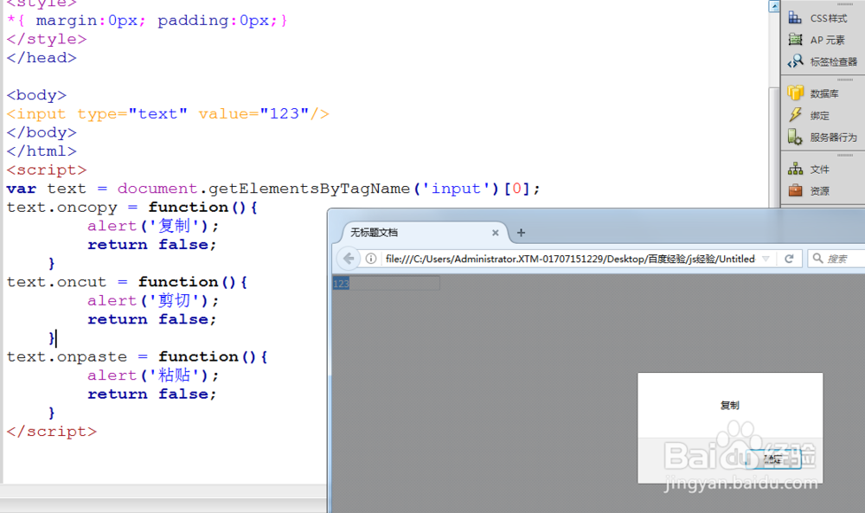Click the text.oncopy code line
This screenshot has width=865, height=513.
tap(131, 208)
